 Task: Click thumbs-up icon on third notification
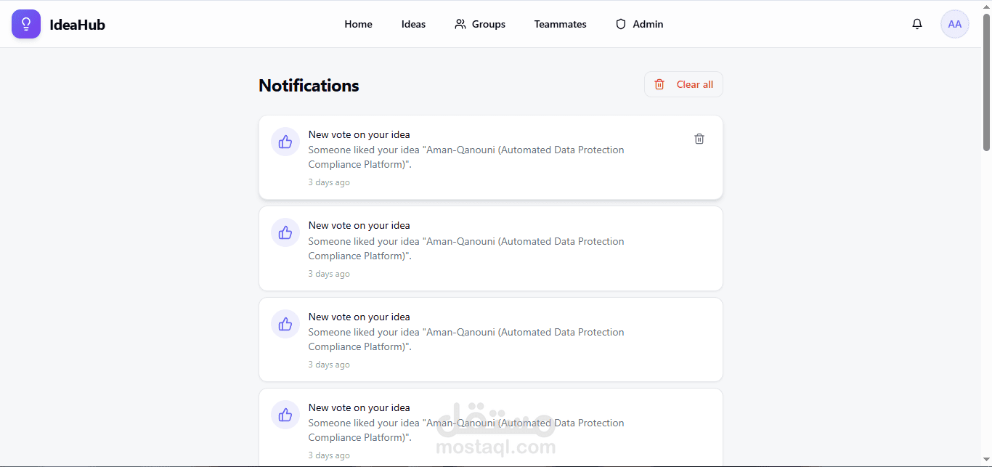click(285, 324)
